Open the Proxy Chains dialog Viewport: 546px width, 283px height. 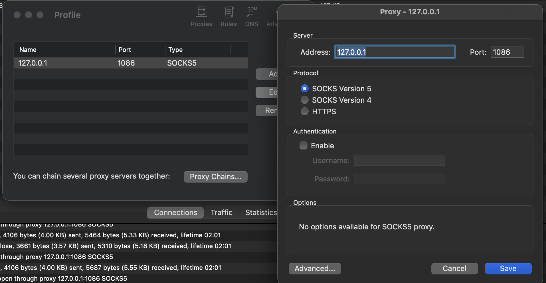click(215, 177)
